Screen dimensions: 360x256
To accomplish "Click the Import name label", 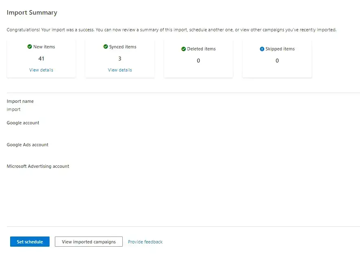I will point(20,101).
